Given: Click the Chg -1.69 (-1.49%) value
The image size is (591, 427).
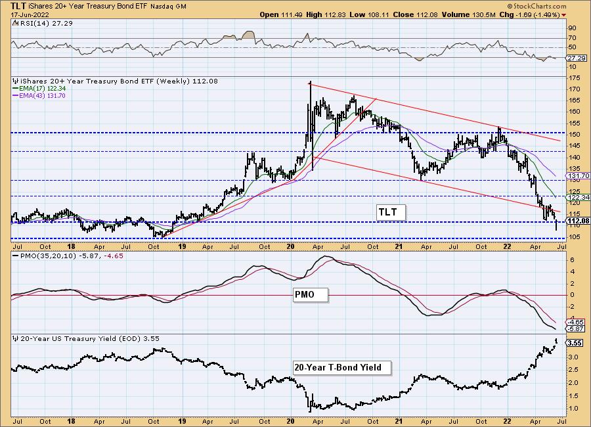Looking at the screenshot, I should point(529,14).
